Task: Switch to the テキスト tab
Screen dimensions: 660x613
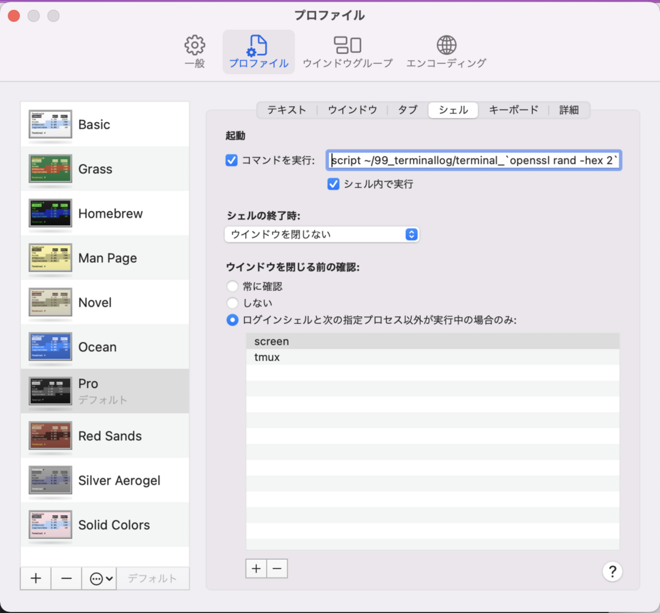Action: 287,110
